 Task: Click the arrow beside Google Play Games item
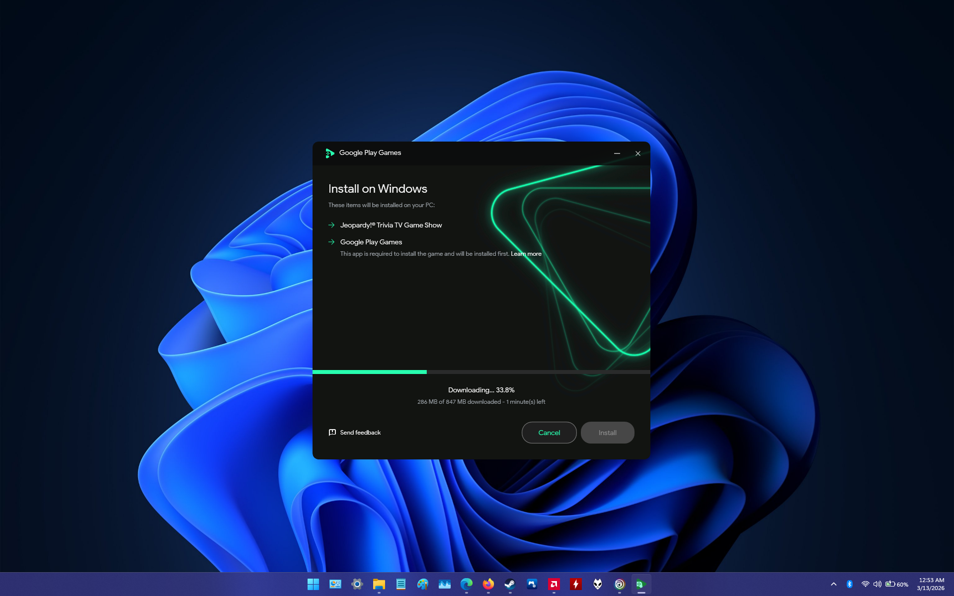point(331,242)
